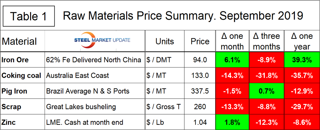This screenshot has height=130, width=320.
Task: Select the red -31.8% Coking coal cell
Action: 266,75
